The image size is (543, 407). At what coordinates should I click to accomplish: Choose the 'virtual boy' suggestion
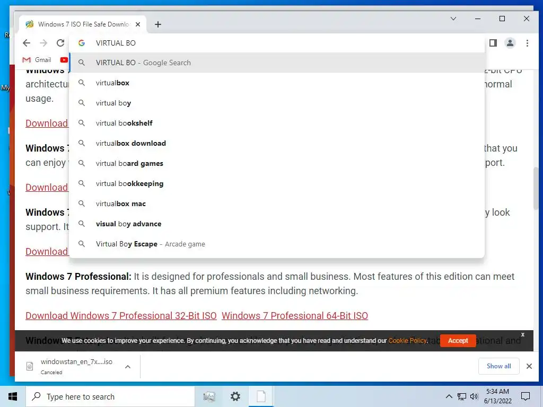point(277,103)
